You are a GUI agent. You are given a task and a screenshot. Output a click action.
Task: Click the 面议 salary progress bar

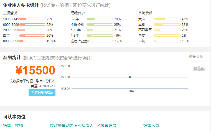point(32,36)
